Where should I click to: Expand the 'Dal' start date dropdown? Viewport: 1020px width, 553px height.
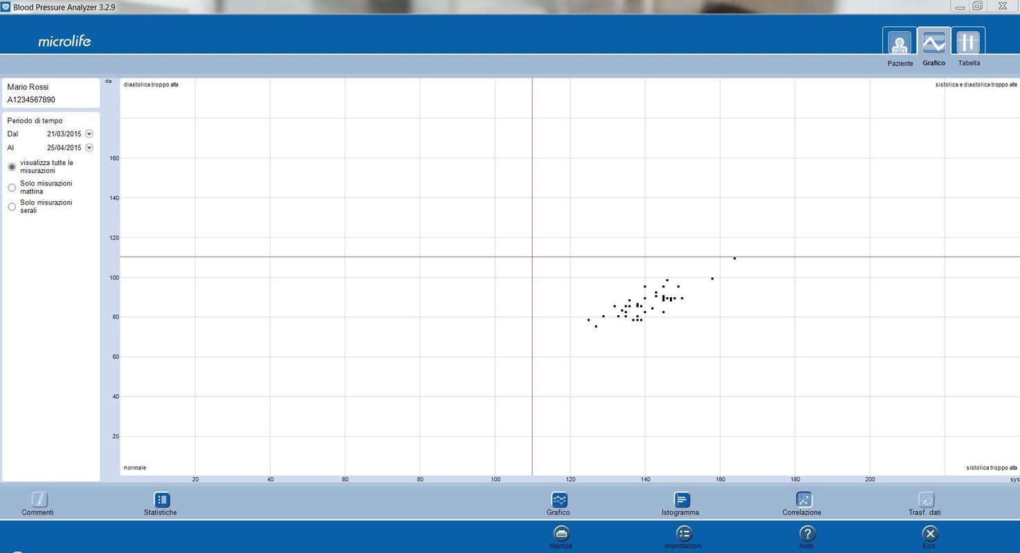point(89,134)
